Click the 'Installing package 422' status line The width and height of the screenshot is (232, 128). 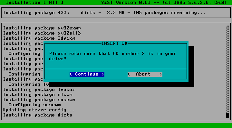pos(104,13)
